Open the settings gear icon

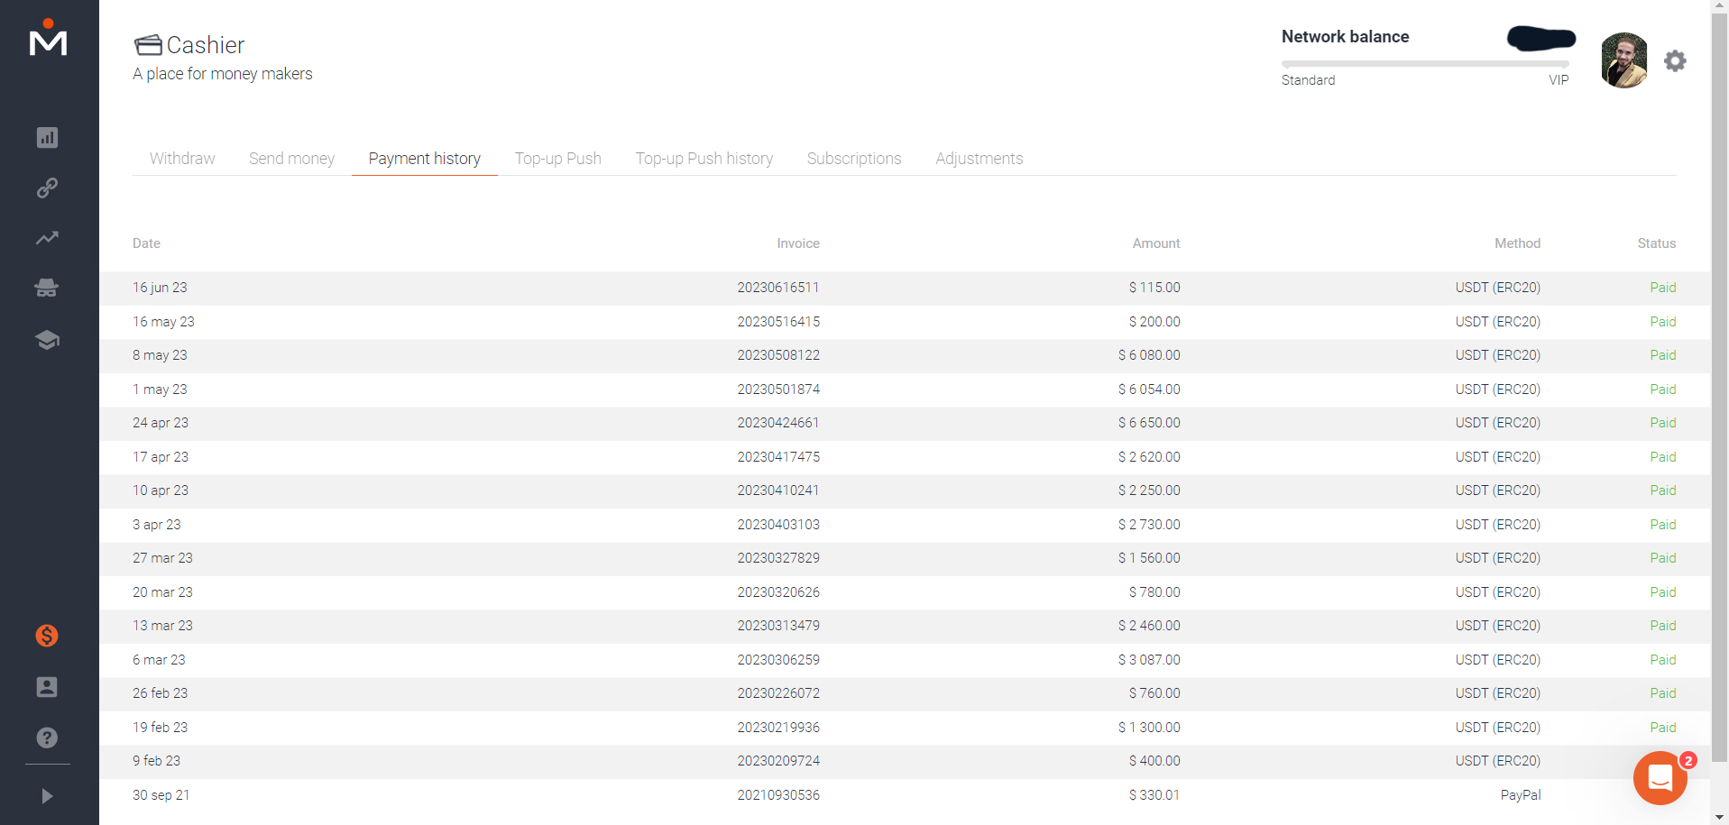point(1675,60)
